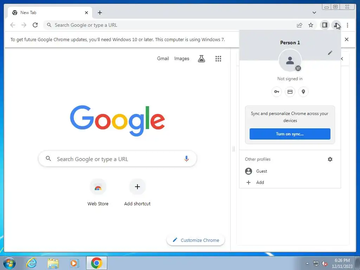
Task: Click the Chrome taskbar button
Action: pyautogui.click(x=97, y=263)
